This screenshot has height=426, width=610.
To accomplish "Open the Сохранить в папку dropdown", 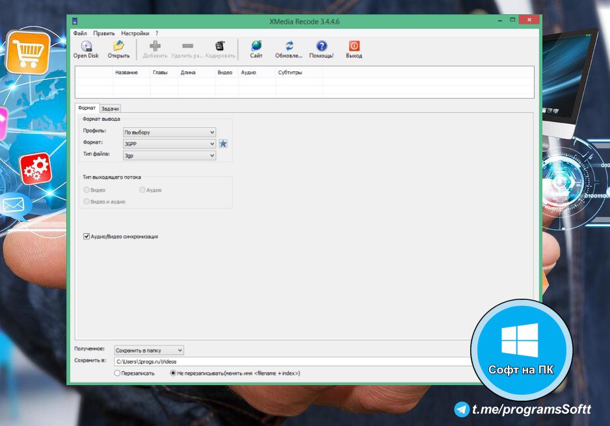I will (149, 350).
